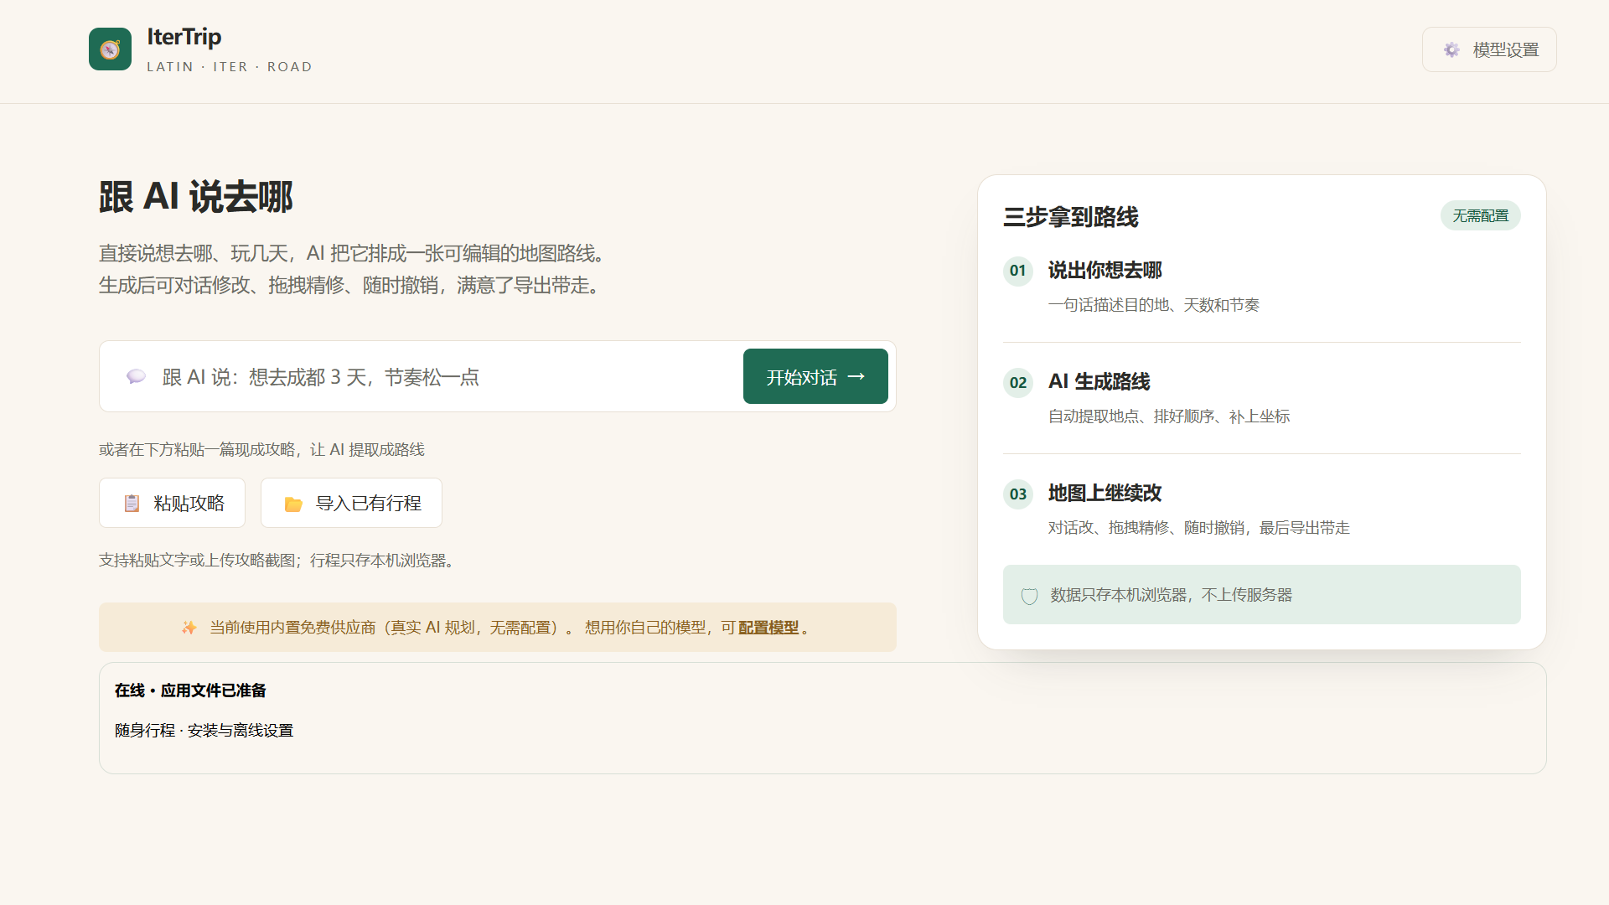Click 或者在下方粘贴一篇现成攻略 hint text
Image resolution: width=1609 pixels, height=905 pixels.
(261, 450)
